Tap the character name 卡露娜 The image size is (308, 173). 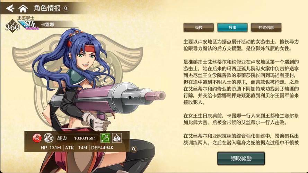pos(47,25)
